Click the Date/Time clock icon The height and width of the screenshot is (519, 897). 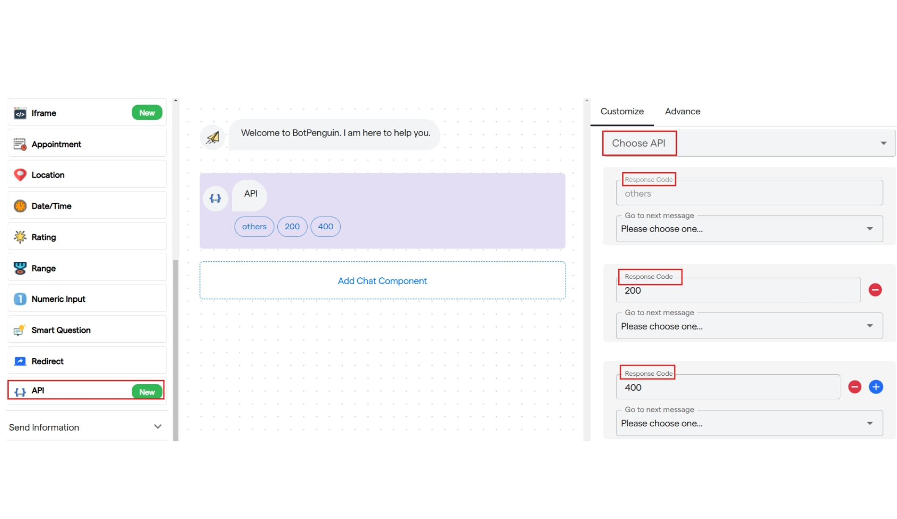20,206
